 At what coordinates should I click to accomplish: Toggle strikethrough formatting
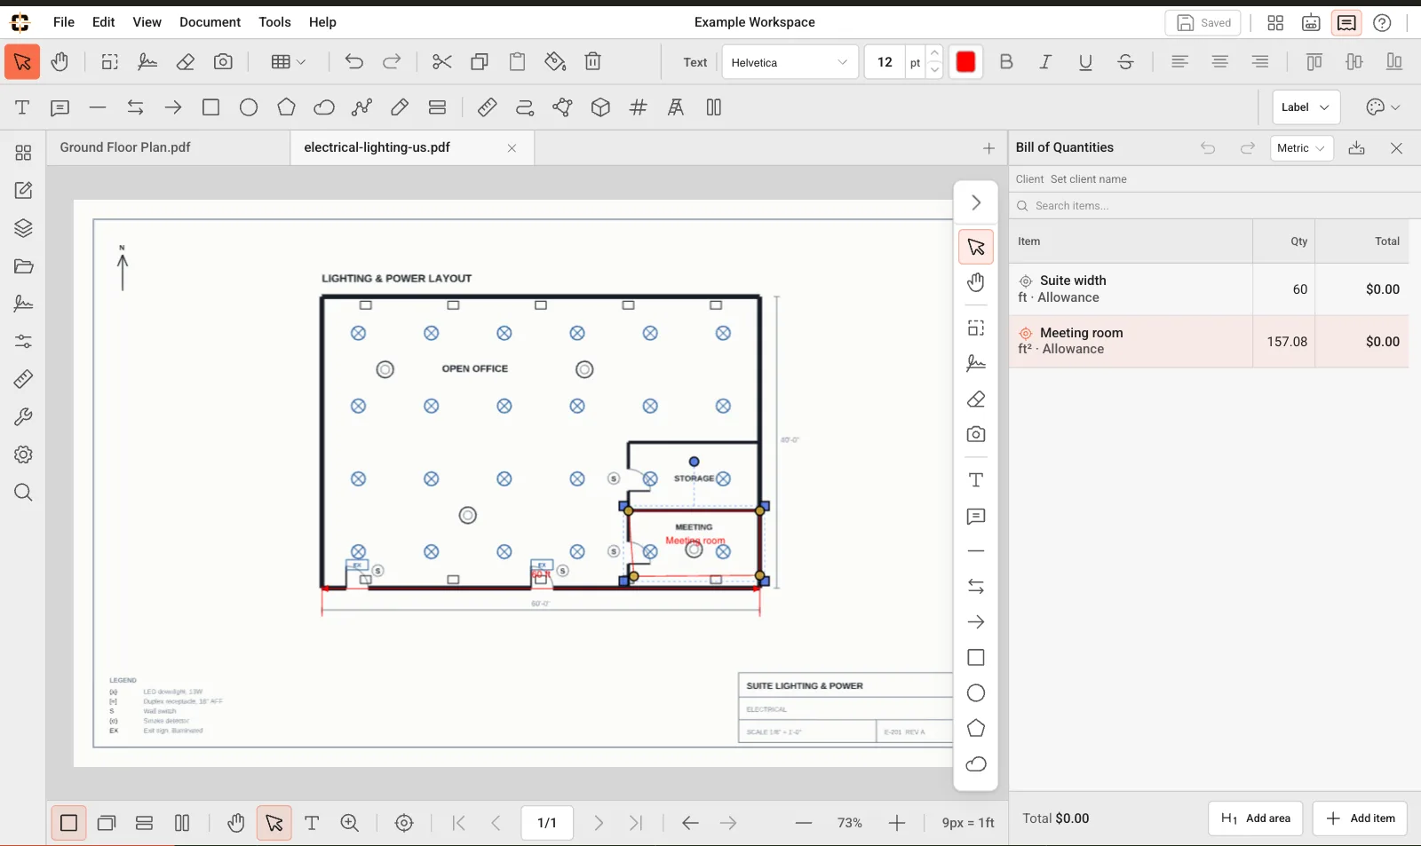click(1125, 62)
